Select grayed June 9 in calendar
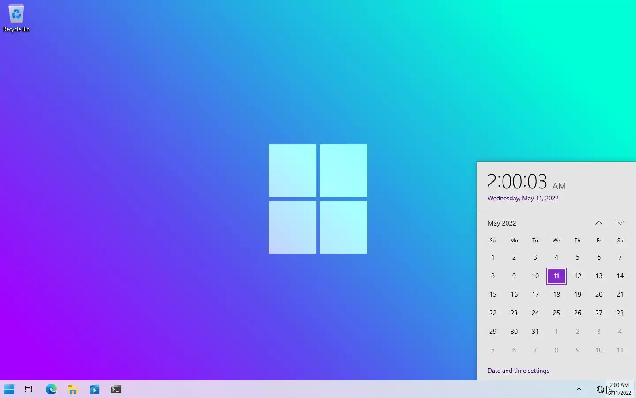 pyautogui.click(x=578, y=350)
